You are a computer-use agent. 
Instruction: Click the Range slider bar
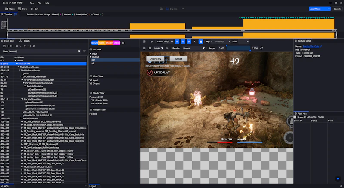(x=238, y=48)
